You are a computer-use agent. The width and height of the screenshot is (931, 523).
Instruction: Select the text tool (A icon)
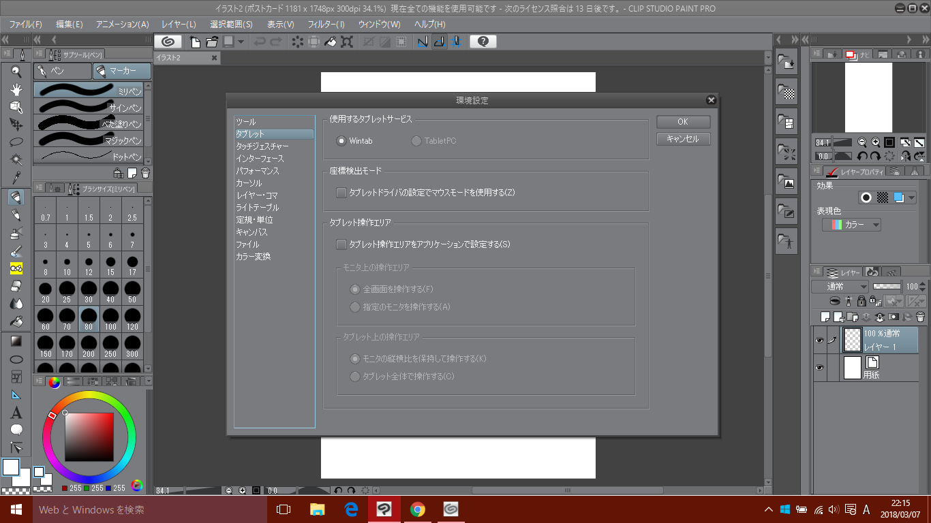pyautogui.click(x=16, y=413)
